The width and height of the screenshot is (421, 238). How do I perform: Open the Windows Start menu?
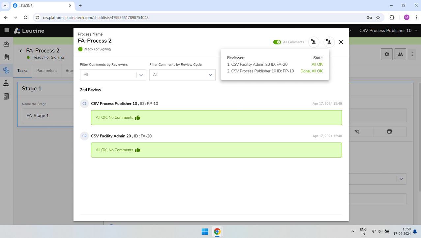[205, 231]
